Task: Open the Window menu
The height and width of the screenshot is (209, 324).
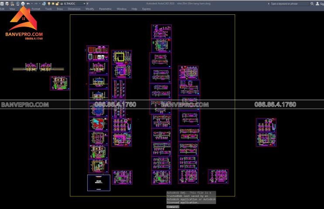Action: tap(122, 9)
